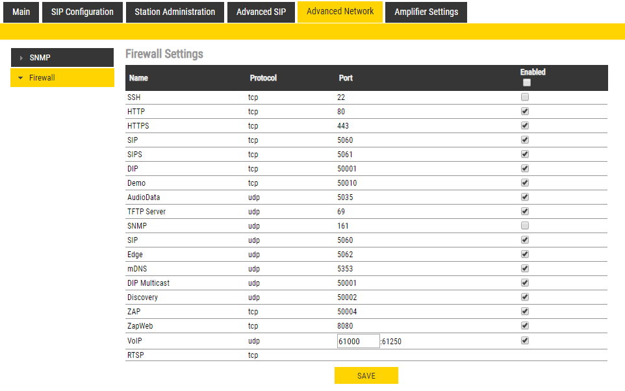
Task: Click the SAVE button
Action: pyautogui.click(x=366, y=375)
